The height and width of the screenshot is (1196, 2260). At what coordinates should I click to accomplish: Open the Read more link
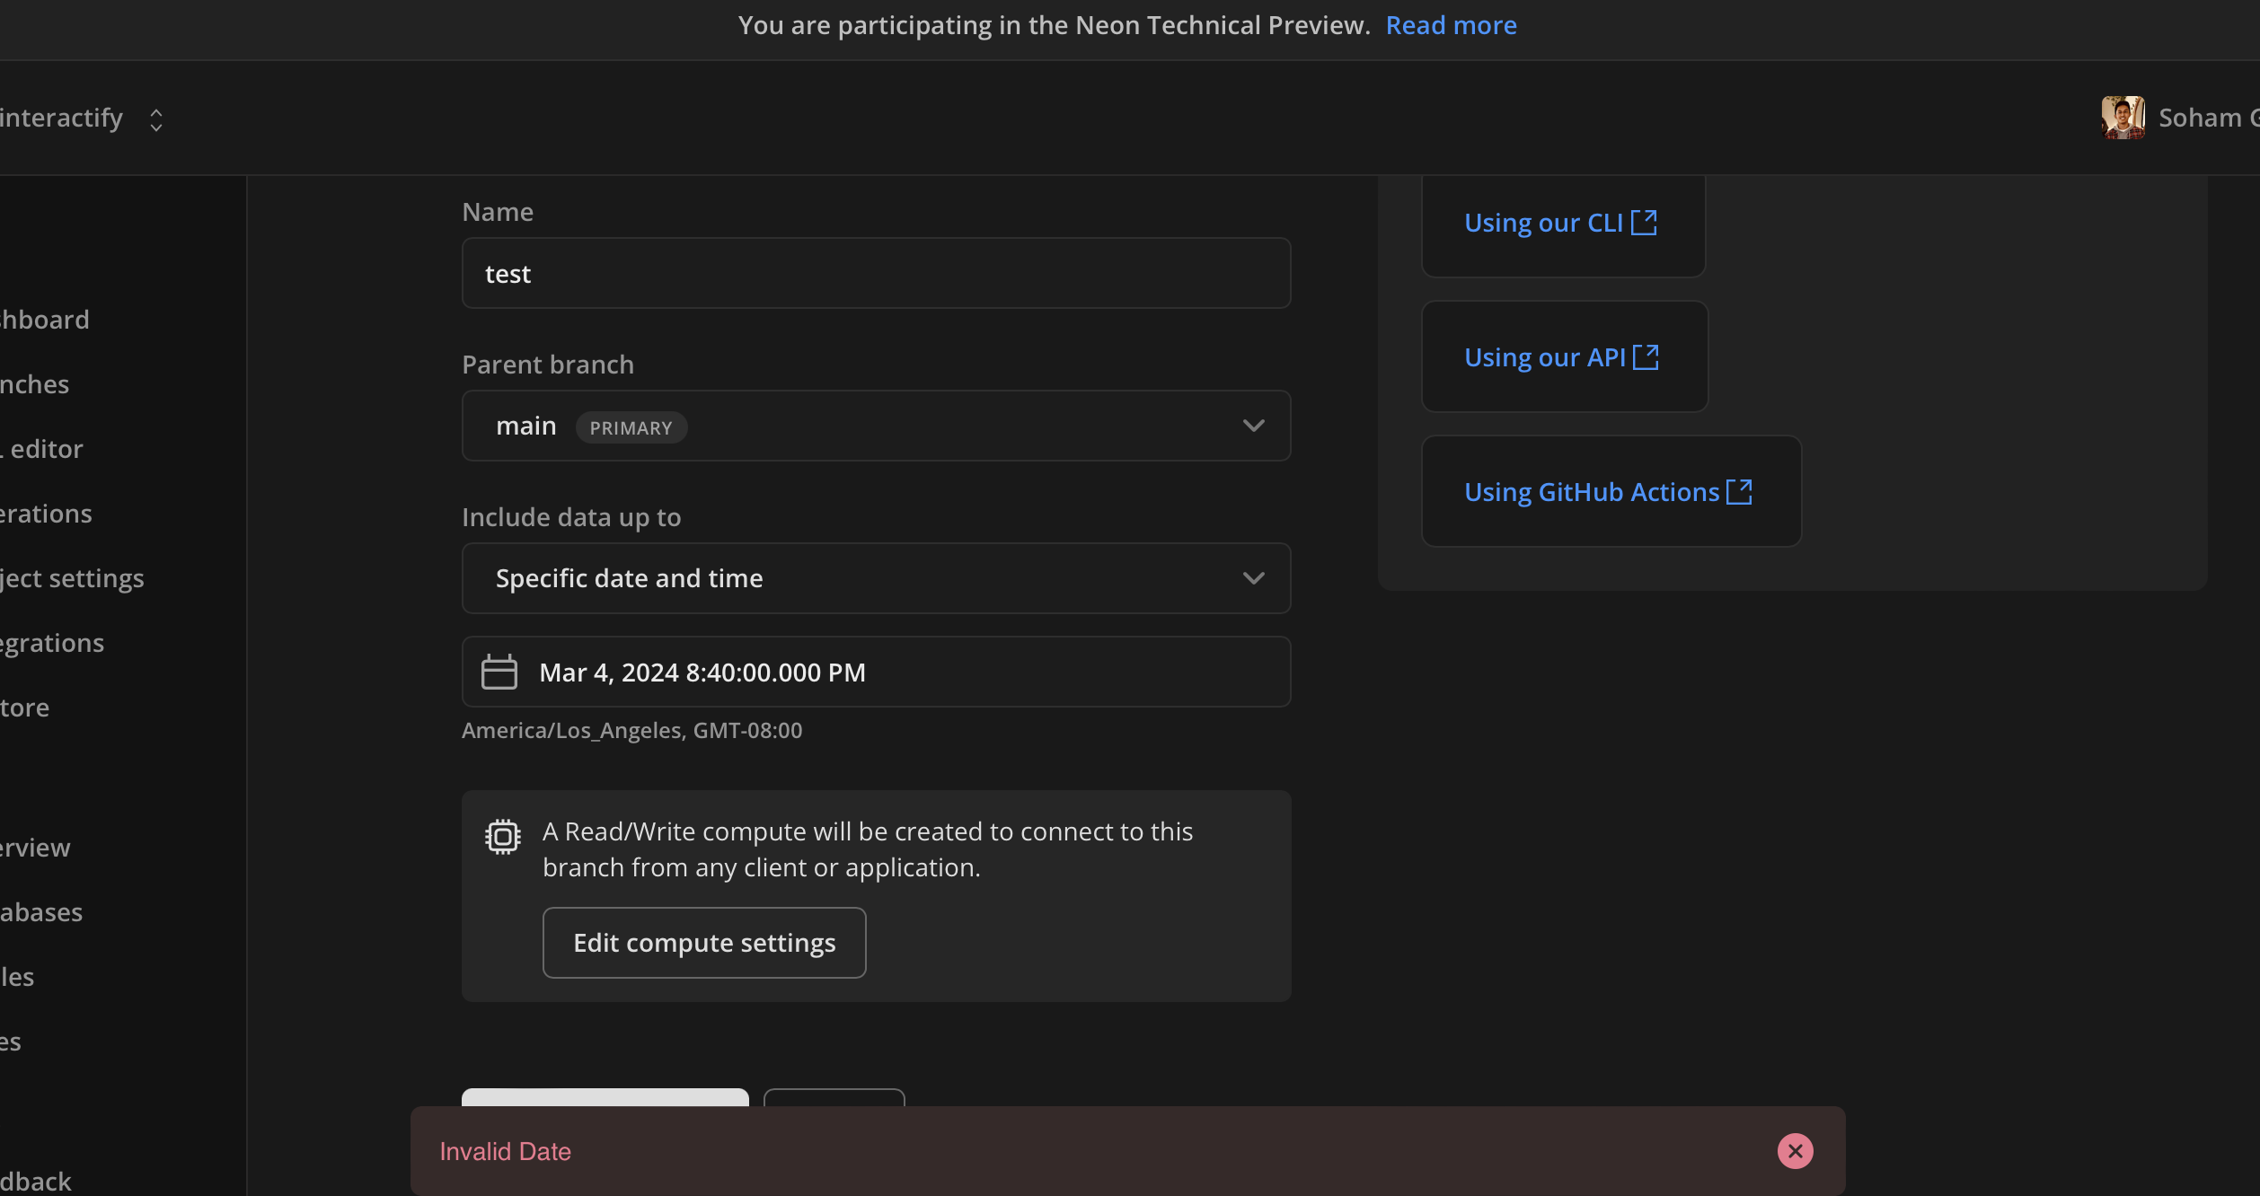coord(1451,25)
